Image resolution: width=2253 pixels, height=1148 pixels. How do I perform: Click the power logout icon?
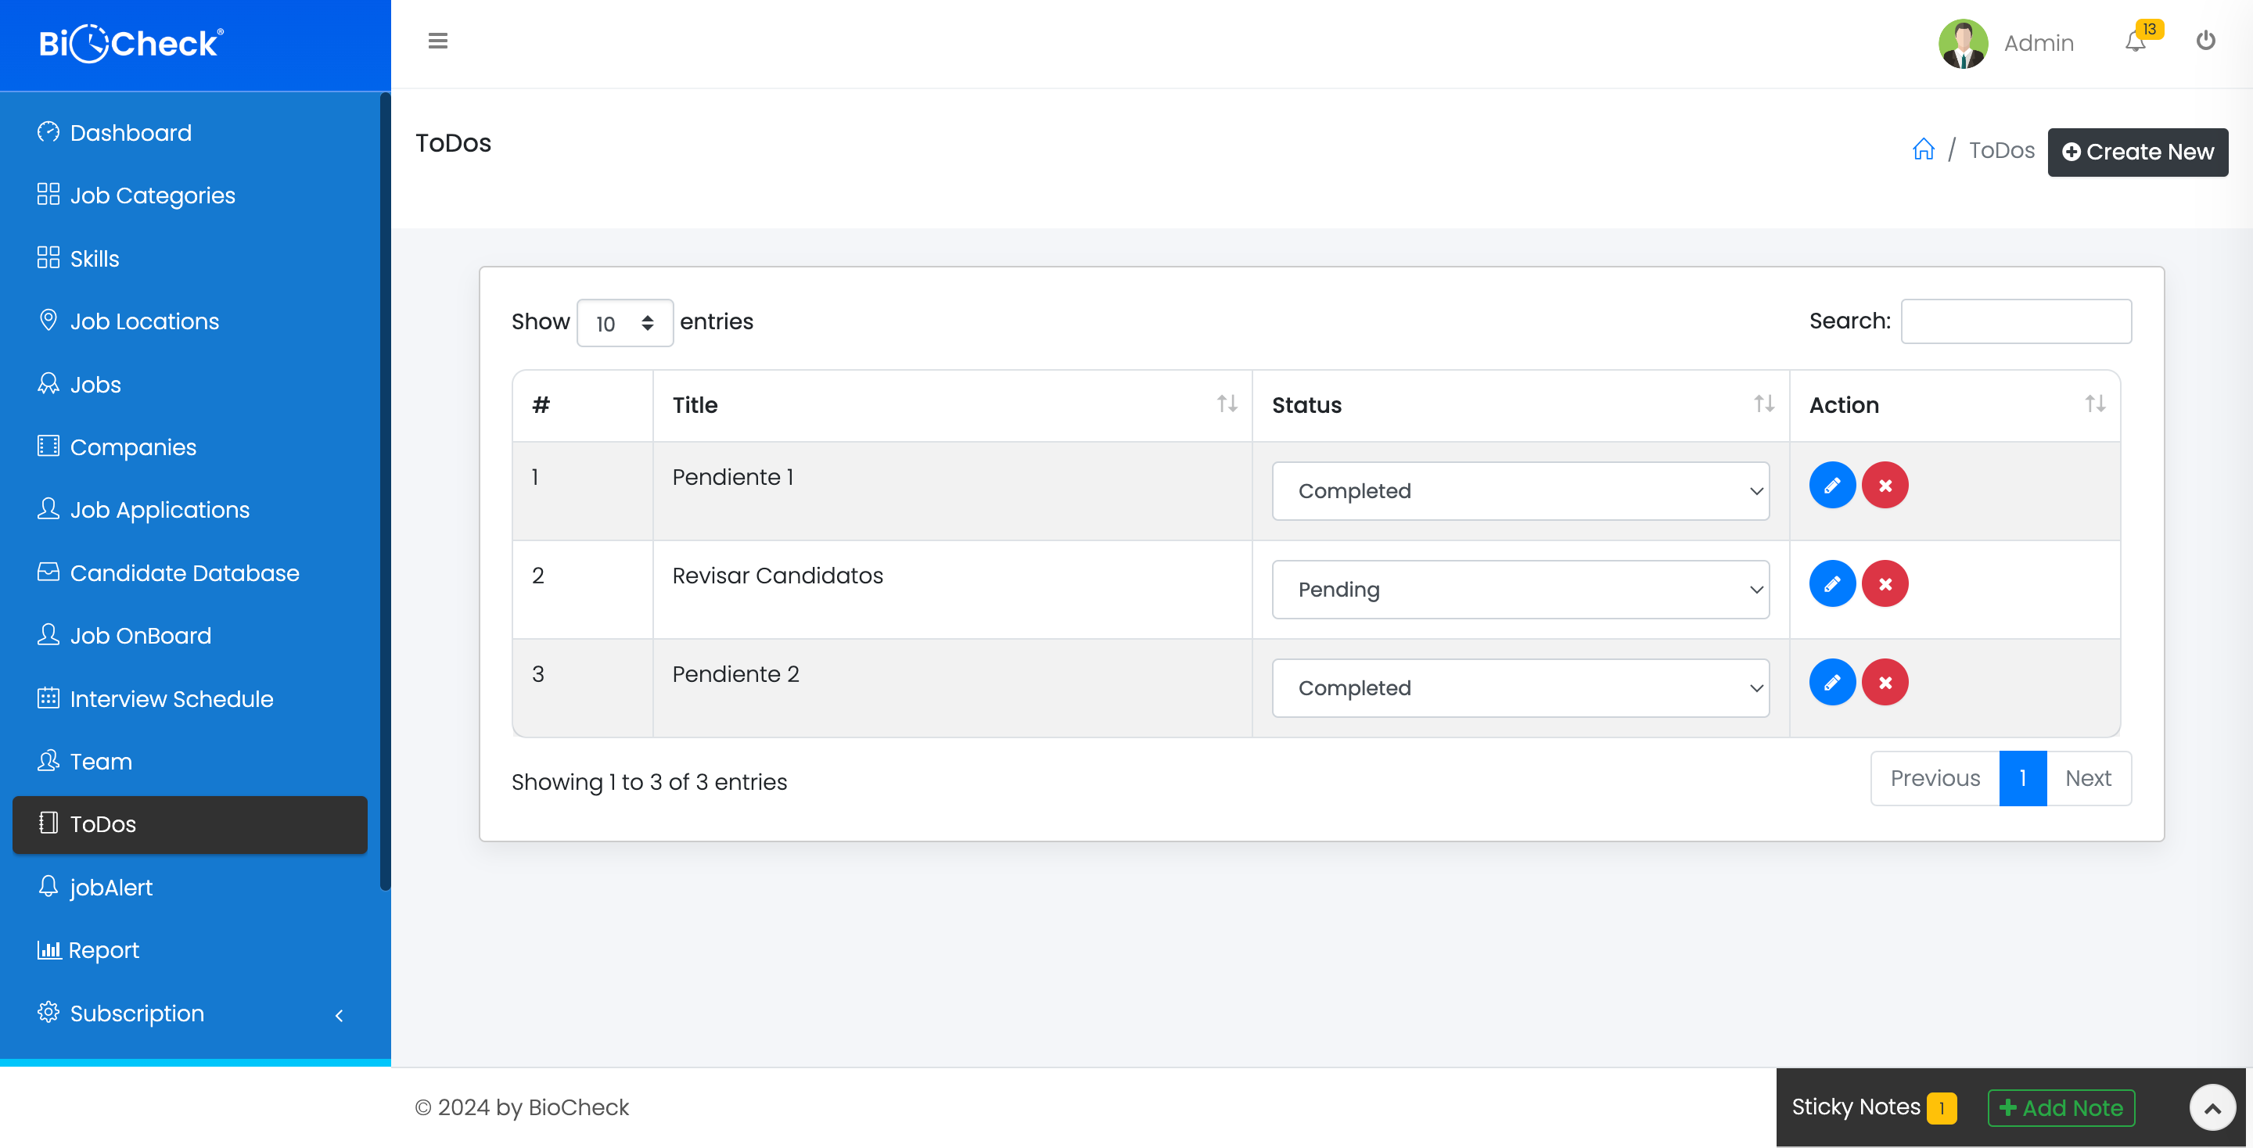point(2205,40)
